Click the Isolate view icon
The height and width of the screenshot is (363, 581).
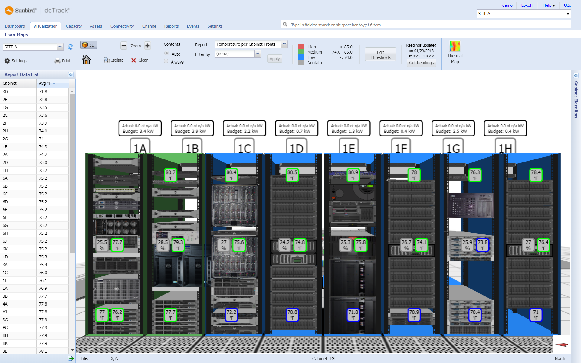point(106,60)
